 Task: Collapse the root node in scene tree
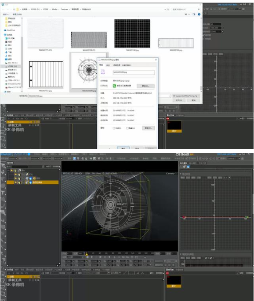pyautogui.click(x=8, y=171)
